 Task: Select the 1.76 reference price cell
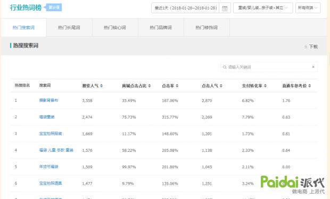pyautogui.click(x=286, y=100)
